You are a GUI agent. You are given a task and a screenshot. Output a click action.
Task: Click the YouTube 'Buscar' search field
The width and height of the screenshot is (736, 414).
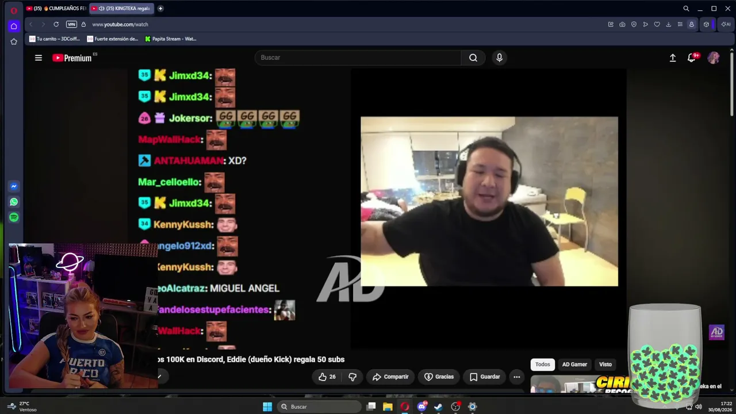click(x=358, y=57)
